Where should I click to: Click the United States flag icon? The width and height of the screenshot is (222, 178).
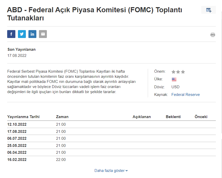(174, 79)
